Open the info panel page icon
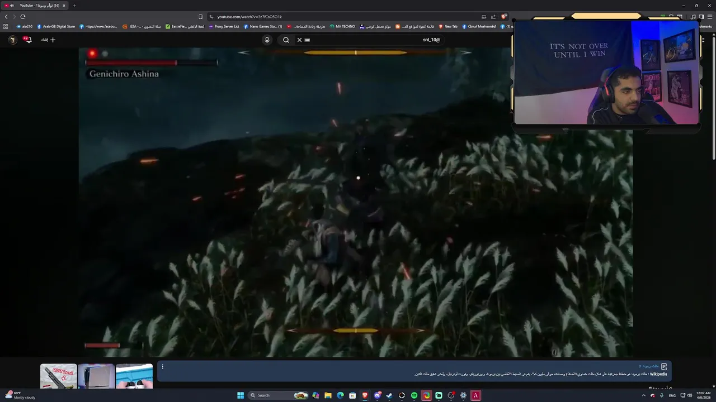This screenshot has height=402, width=716. pyautogui.click(x=664, y=367)
